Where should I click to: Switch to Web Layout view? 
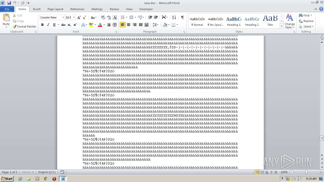tap(267, 172)
